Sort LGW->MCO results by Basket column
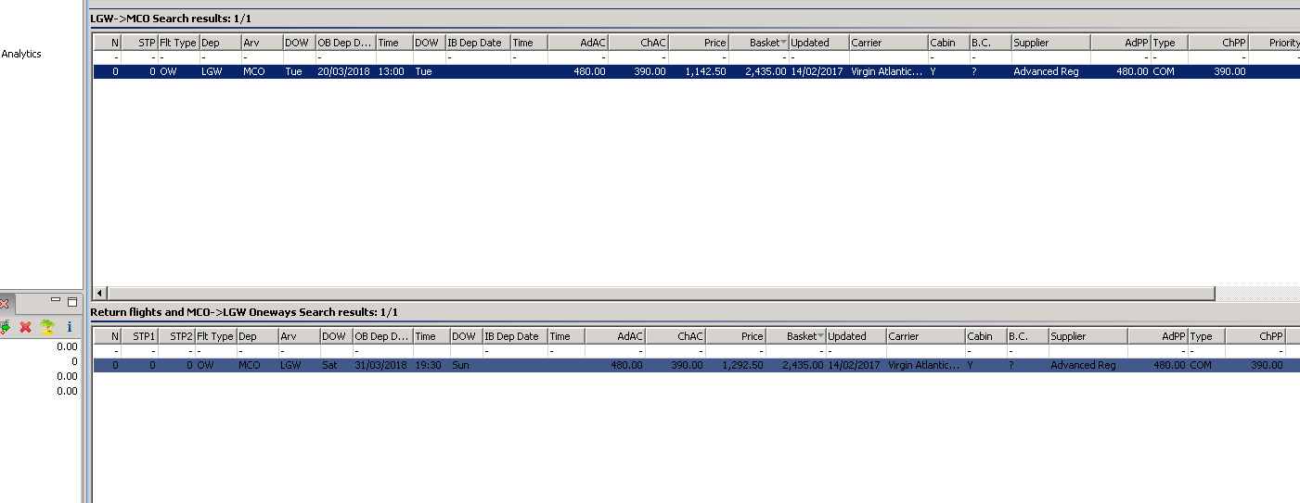The image size is (1300, 503). click(758, 43)
